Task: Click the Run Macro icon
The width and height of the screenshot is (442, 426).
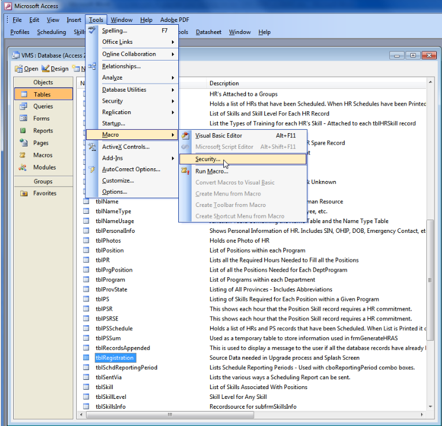Action: (x=185, y=171)
